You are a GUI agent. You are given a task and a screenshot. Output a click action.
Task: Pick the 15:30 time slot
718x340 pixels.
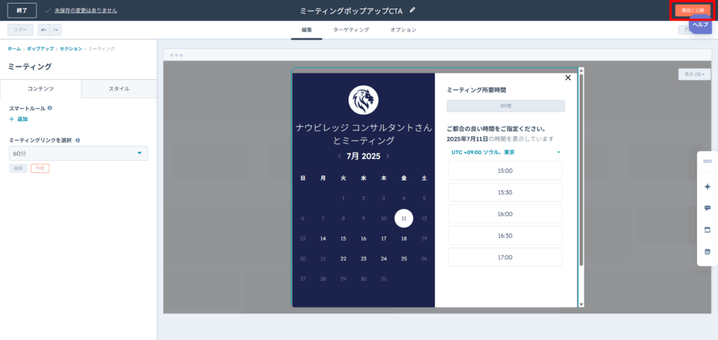pos(505,192)
